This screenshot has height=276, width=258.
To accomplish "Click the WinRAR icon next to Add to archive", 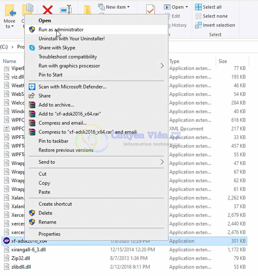I will click(32, 105).
